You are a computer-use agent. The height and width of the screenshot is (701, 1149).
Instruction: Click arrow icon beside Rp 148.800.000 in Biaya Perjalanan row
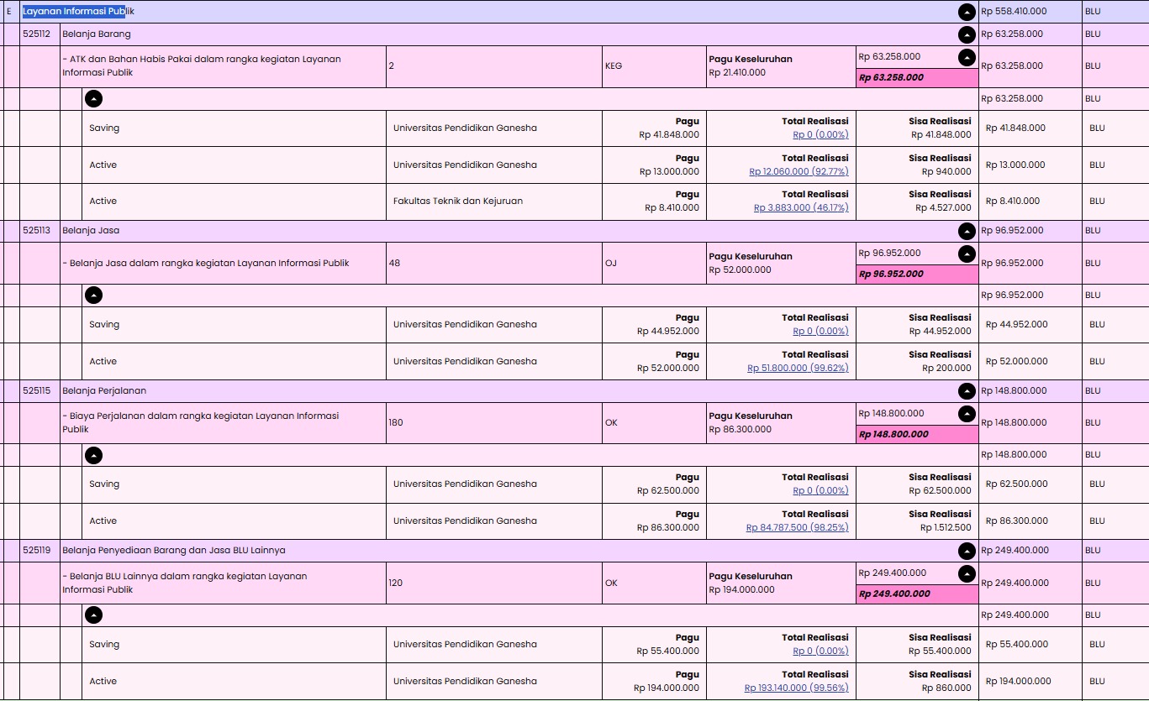pos(967,414)
